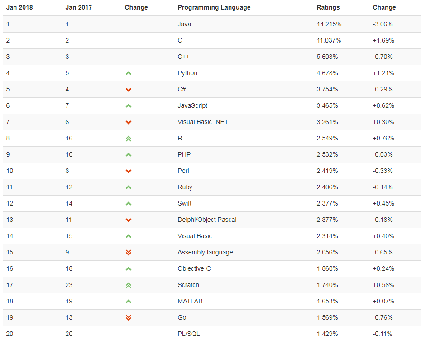This screenshot has width=421, height=340.
Task: Select the Objective-C language name
Action: coord(194,268)
